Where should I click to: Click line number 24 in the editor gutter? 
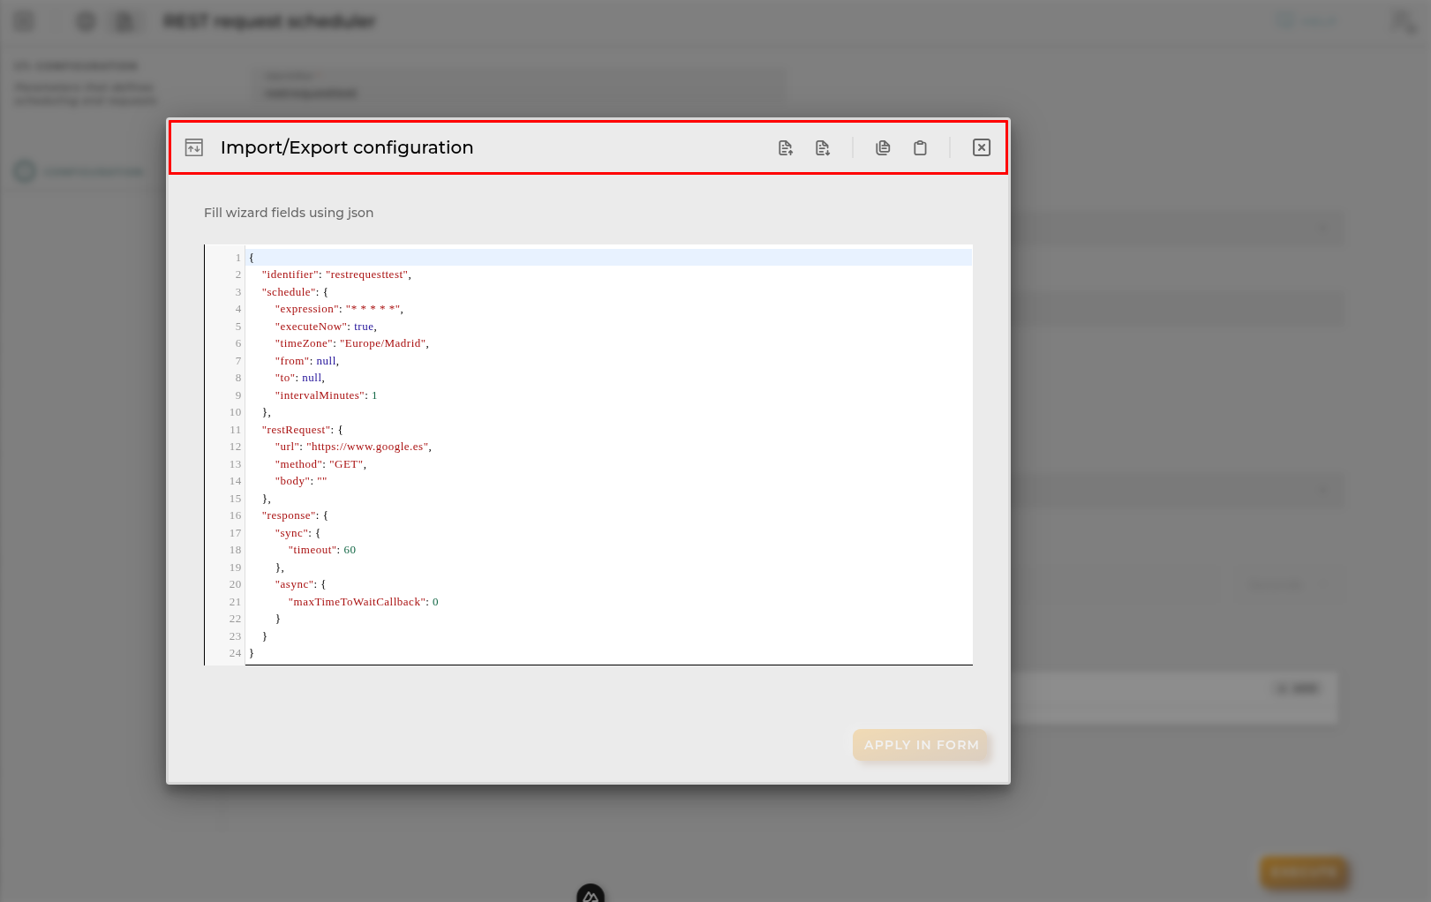(235, 653)
